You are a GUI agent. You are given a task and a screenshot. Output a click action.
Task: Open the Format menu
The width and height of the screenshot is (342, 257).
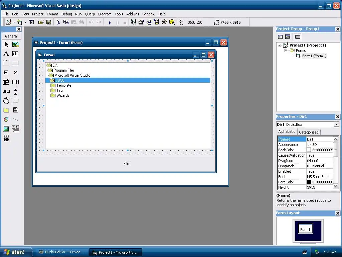(52, 14)
